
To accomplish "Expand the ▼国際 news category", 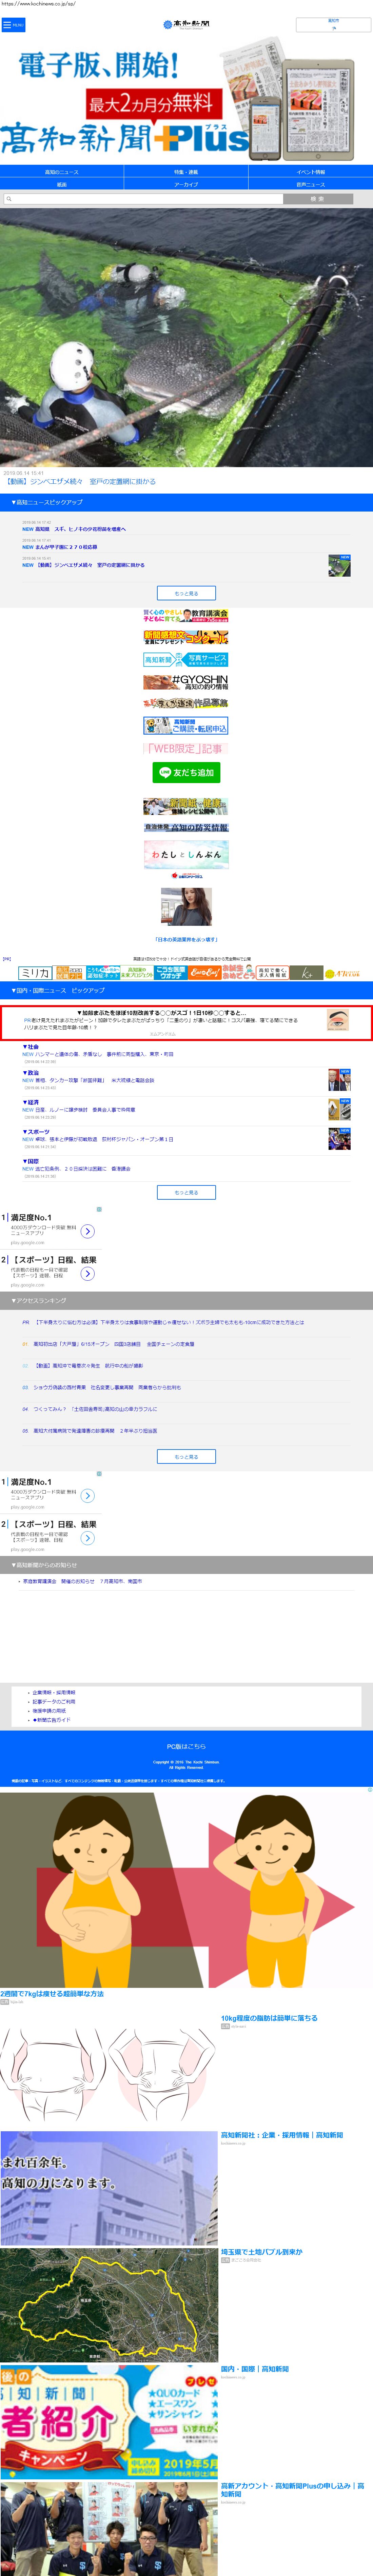I will pyautogui.click(x=31, y=1161).
